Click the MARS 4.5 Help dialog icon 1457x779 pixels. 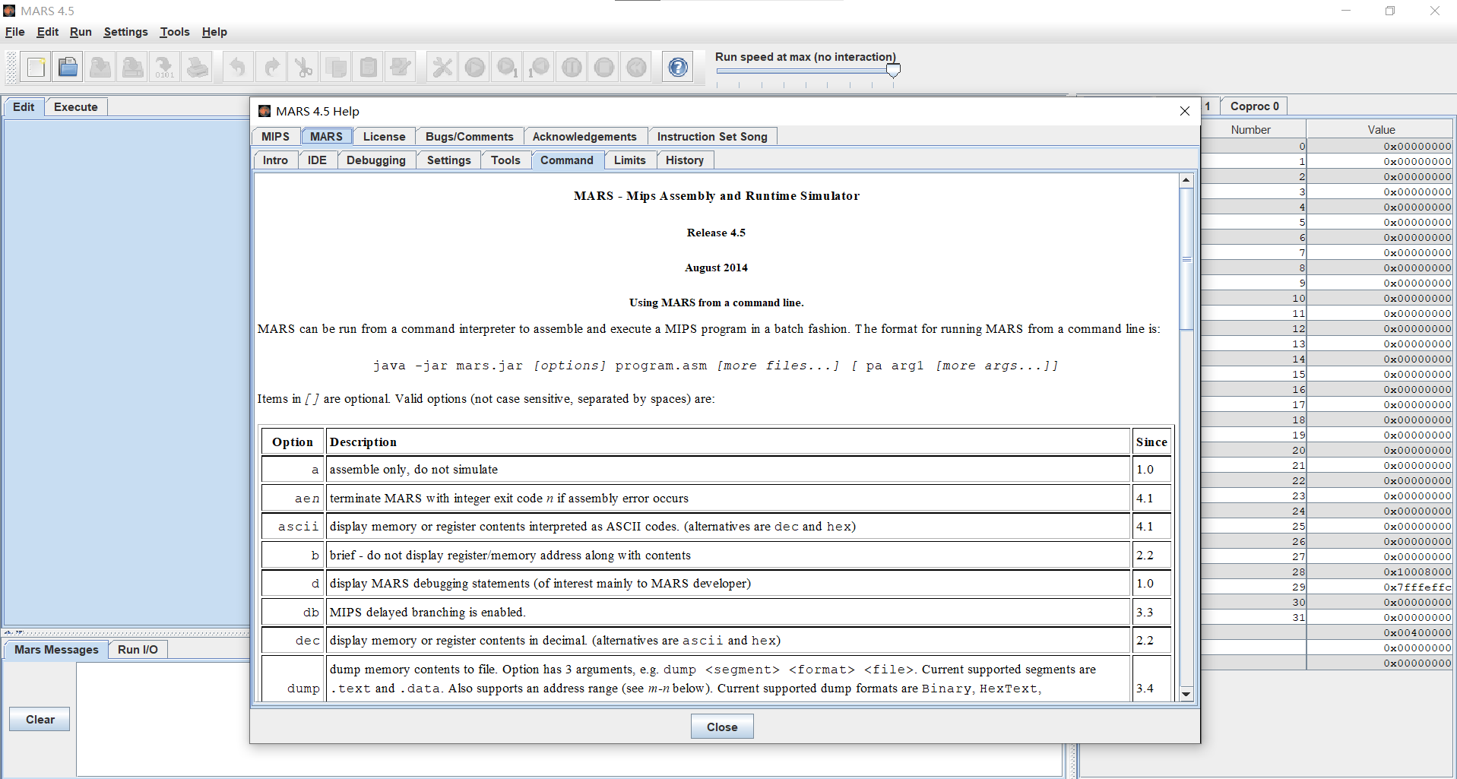(x=264, y=111)
